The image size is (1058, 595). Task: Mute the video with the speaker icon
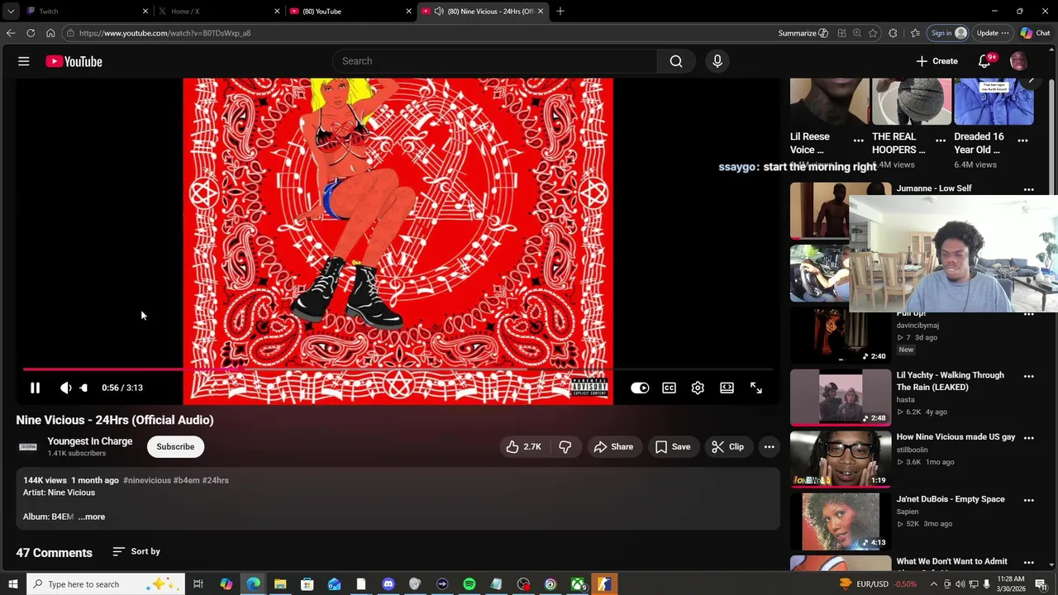tap(65, 388)
